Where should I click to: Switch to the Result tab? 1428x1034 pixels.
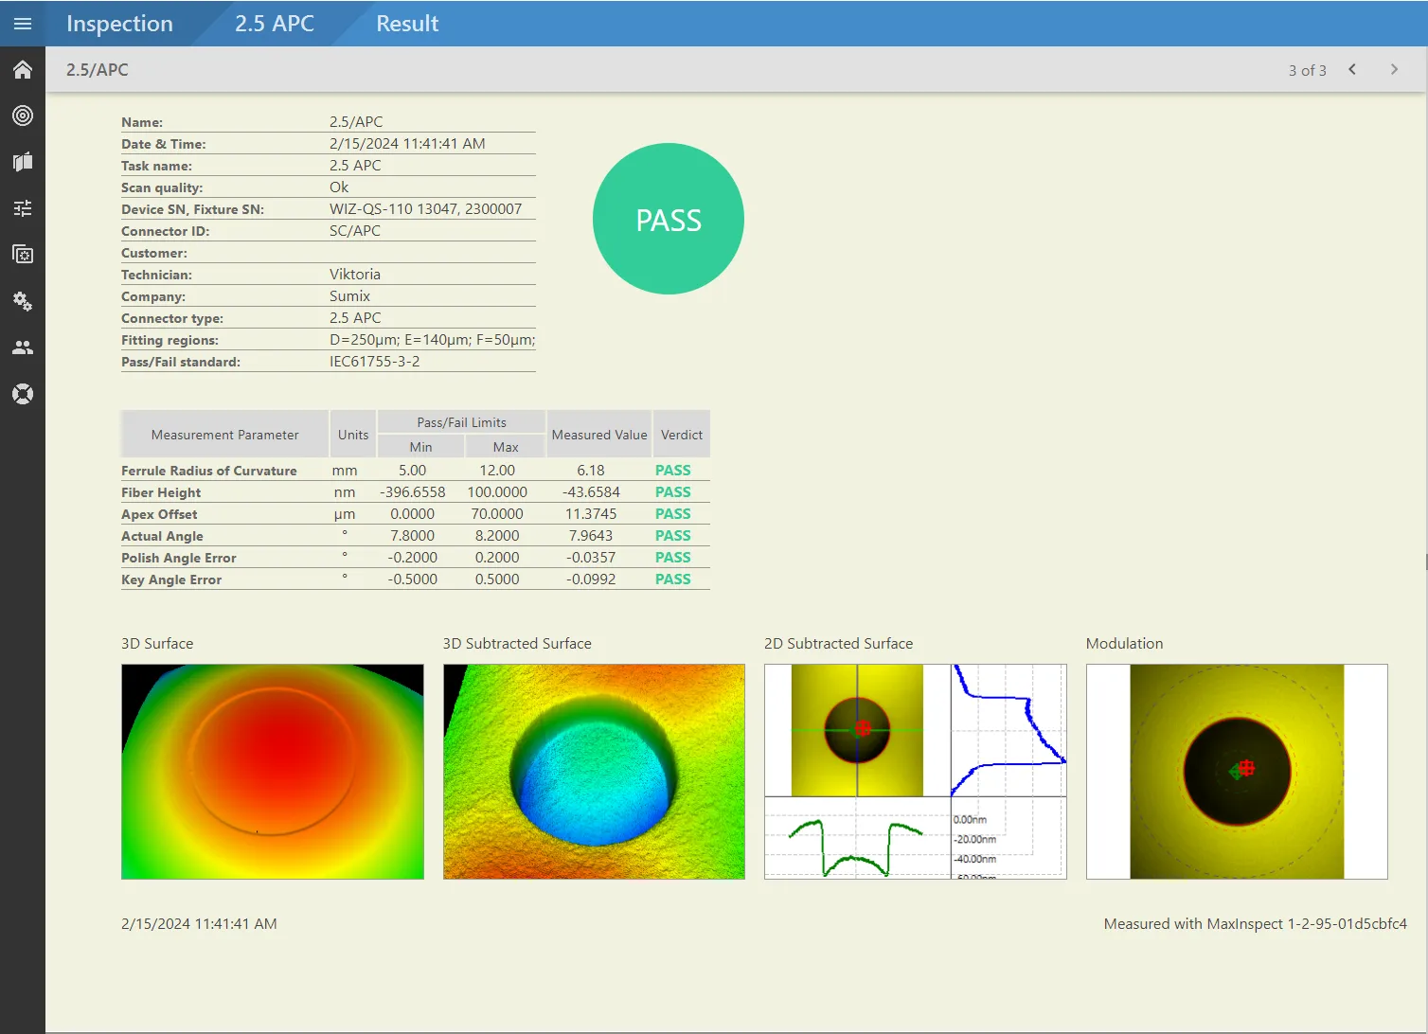point(407,23)
